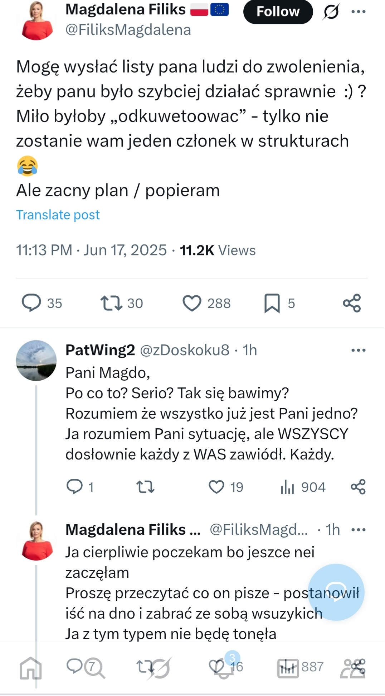Click the Follow button
The height and width of the screenshot is (696, 385).
pyautogui.click(x=278, y=11)
